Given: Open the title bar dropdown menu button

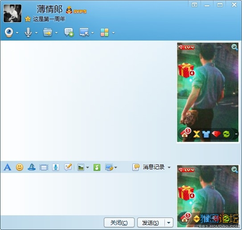Looking at the screenshot, I should pyautogui.click(x=194, y=5).
